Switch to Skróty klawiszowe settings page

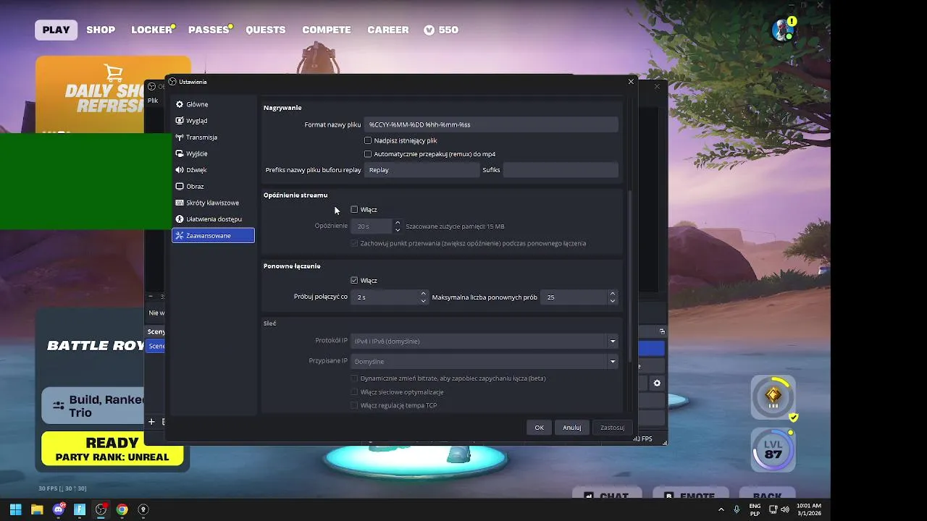tap(213, 203)
